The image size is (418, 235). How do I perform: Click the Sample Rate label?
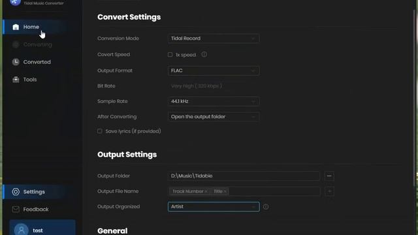pos(112,101)
